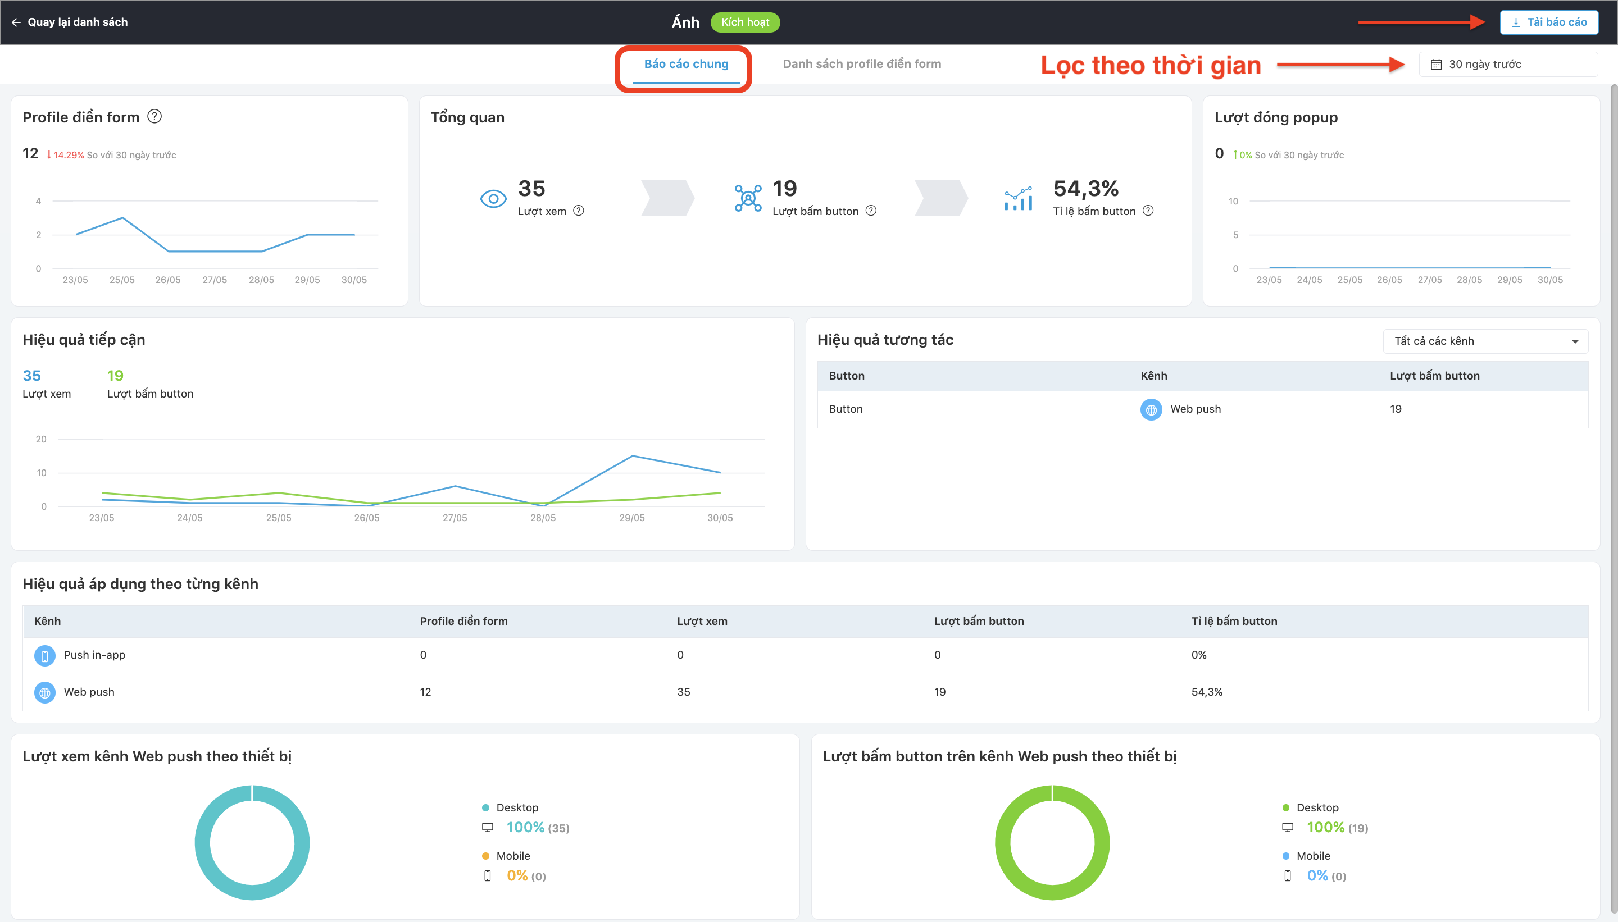The width and height of the screenshot is (1618, 922).
Task: Open the 30 ngày trước date filter
Action: (1508, 65)
